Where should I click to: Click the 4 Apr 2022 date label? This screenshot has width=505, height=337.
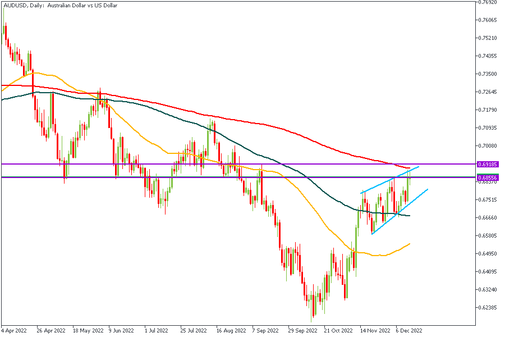point(15,331)
